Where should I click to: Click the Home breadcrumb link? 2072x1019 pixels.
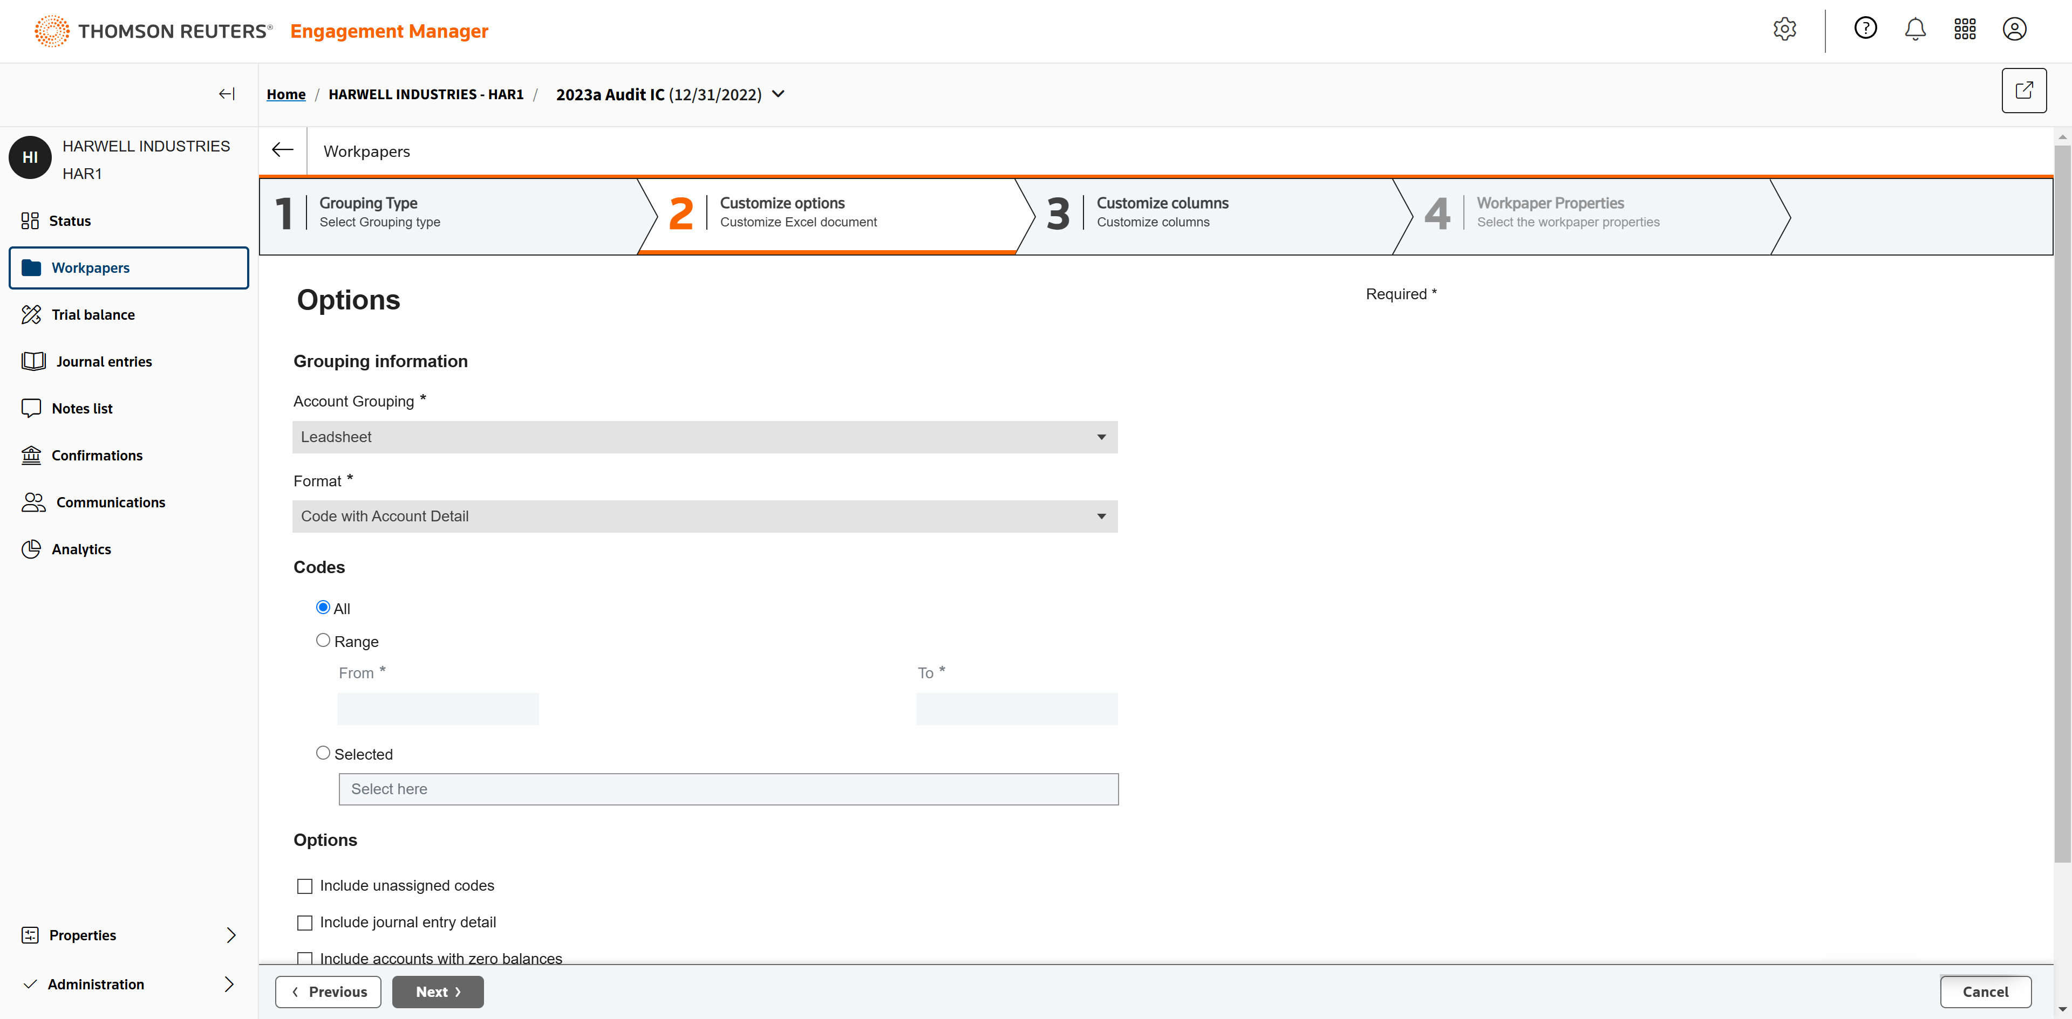pos(285,94)
